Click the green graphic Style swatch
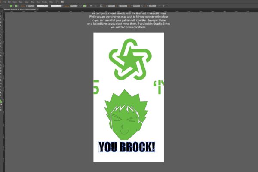The height and width of the screenshot is (172, 258). [x=84, y=6]
